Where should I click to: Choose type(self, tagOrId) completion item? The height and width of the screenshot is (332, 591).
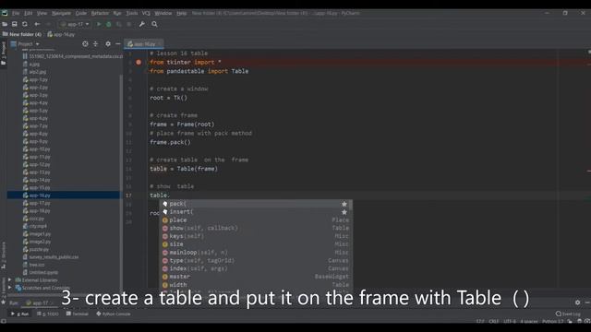255,260
